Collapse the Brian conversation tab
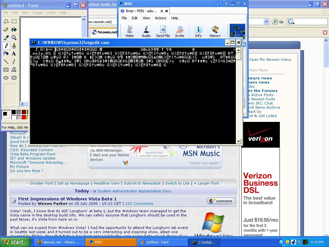 pos(162,11)
